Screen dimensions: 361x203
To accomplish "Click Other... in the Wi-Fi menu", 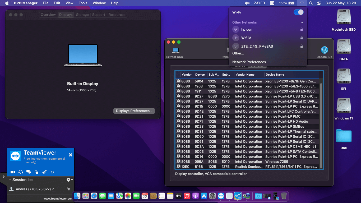I will [x=238, y=53].
